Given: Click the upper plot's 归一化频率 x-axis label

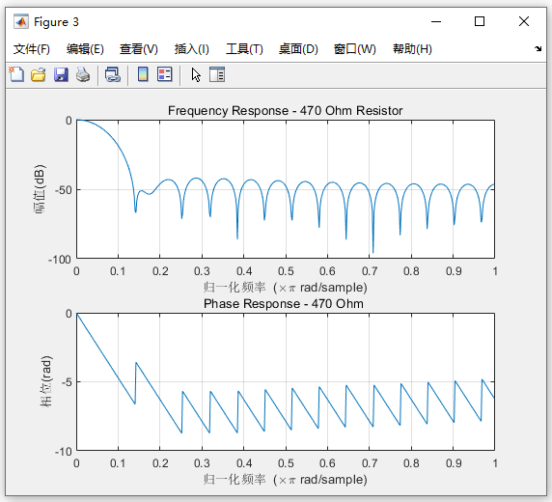Looking at the screenshot, I should coord(285,288).
